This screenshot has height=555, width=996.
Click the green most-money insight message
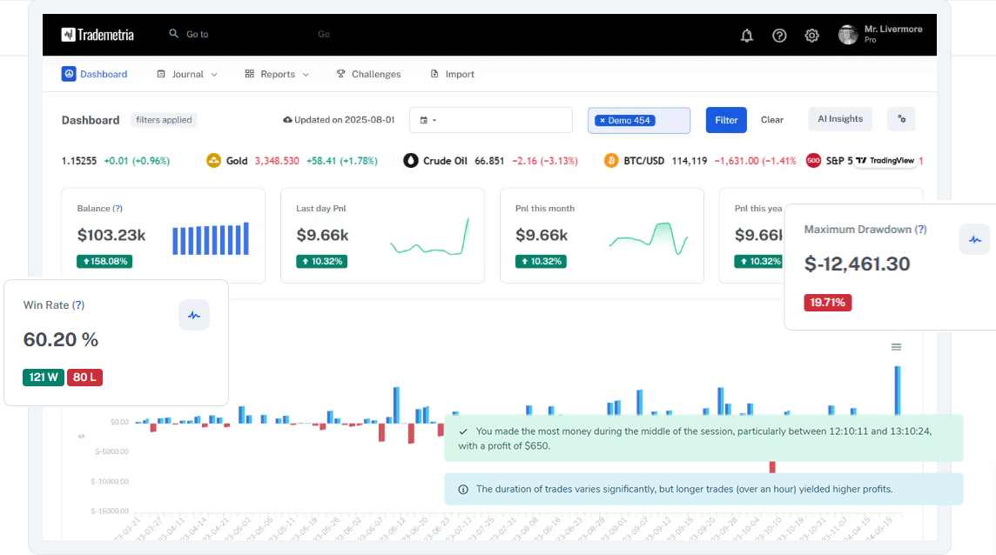point(703,438)
